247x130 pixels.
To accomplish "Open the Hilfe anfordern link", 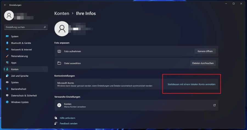I will (x=68, y=118).
